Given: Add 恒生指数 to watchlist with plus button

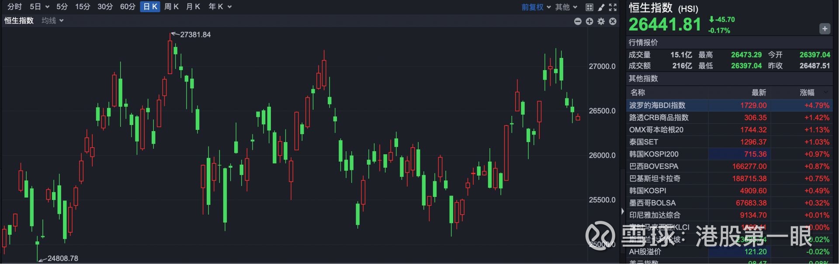Looking at the screenshot, I should pos(824,29).
